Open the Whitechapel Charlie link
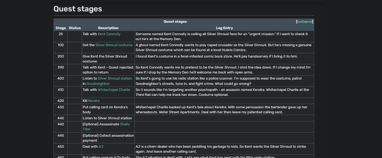 coord(114,90)
